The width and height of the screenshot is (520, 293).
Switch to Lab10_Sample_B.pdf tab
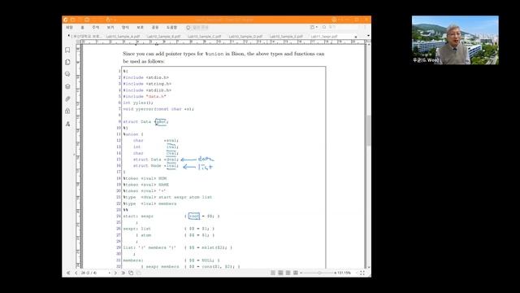(164, 36)
